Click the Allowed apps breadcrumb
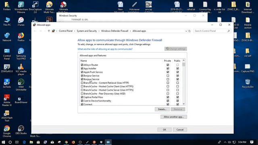 (x=139, y=31)
